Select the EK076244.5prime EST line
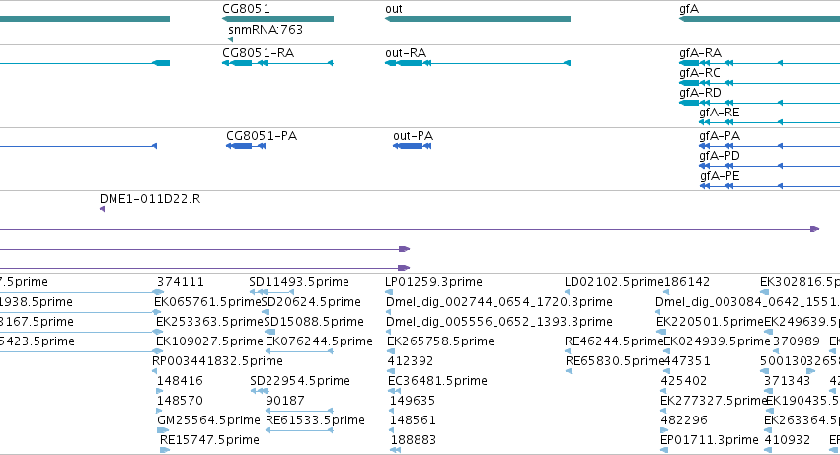 299,351
